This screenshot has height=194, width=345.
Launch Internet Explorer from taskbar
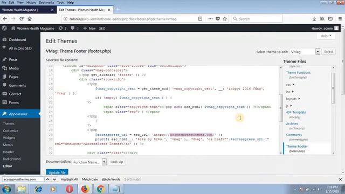click(38, 189)
